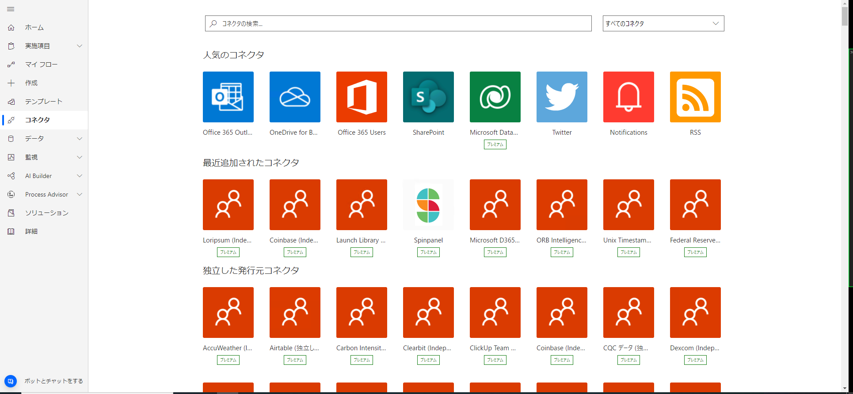Click the Coinbase label under 独立した発行元コネクタ
This screenshot has height=394, width=853.
click(x=561, y=348)
